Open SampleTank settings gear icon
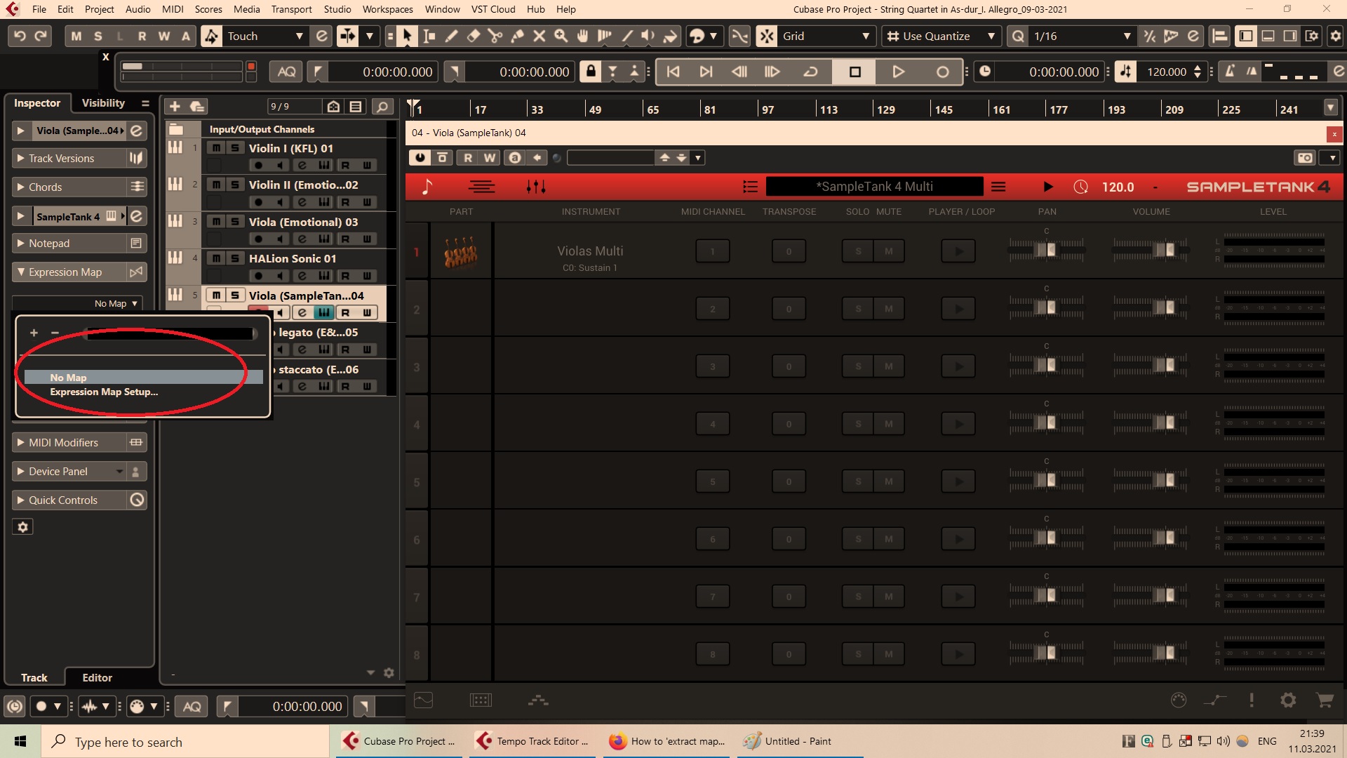The width and height of the screenshot is (1347, 758). 1288,700
